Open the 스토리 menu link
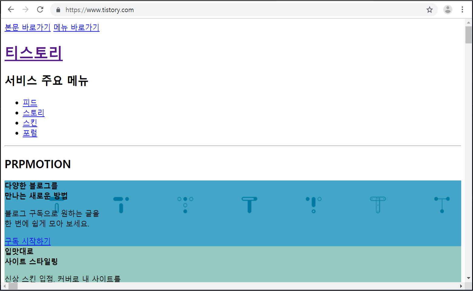Viewport: 473px width, 291px height. (34, 113)
